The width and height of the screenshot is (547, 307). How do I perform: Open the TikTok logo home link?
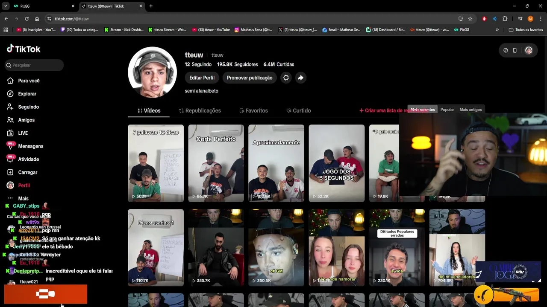click(24, 49)
